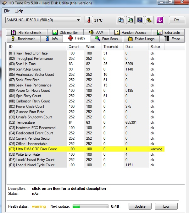This screenshot has width=189, height=213.
Task: Open the drive selection dropdown
Action: (x=43, y=20)
